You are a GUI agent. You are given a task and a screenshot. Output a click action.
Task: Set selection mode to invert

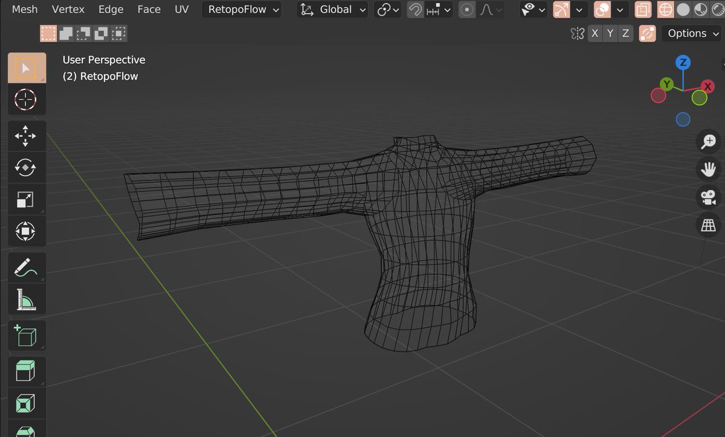101,33
